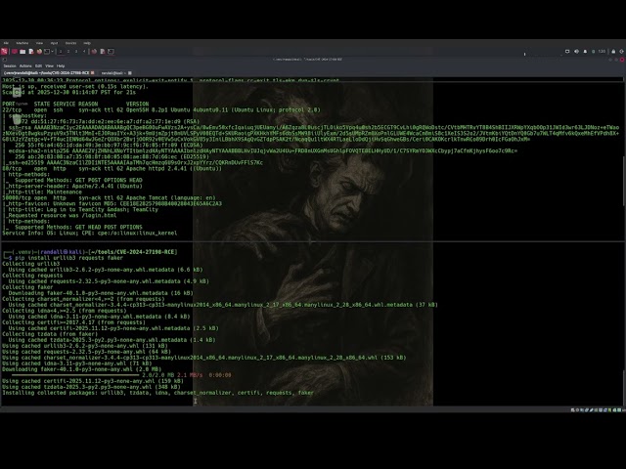Open the VirtualBox File menu

pyautogui.click(x=6, y=43)
